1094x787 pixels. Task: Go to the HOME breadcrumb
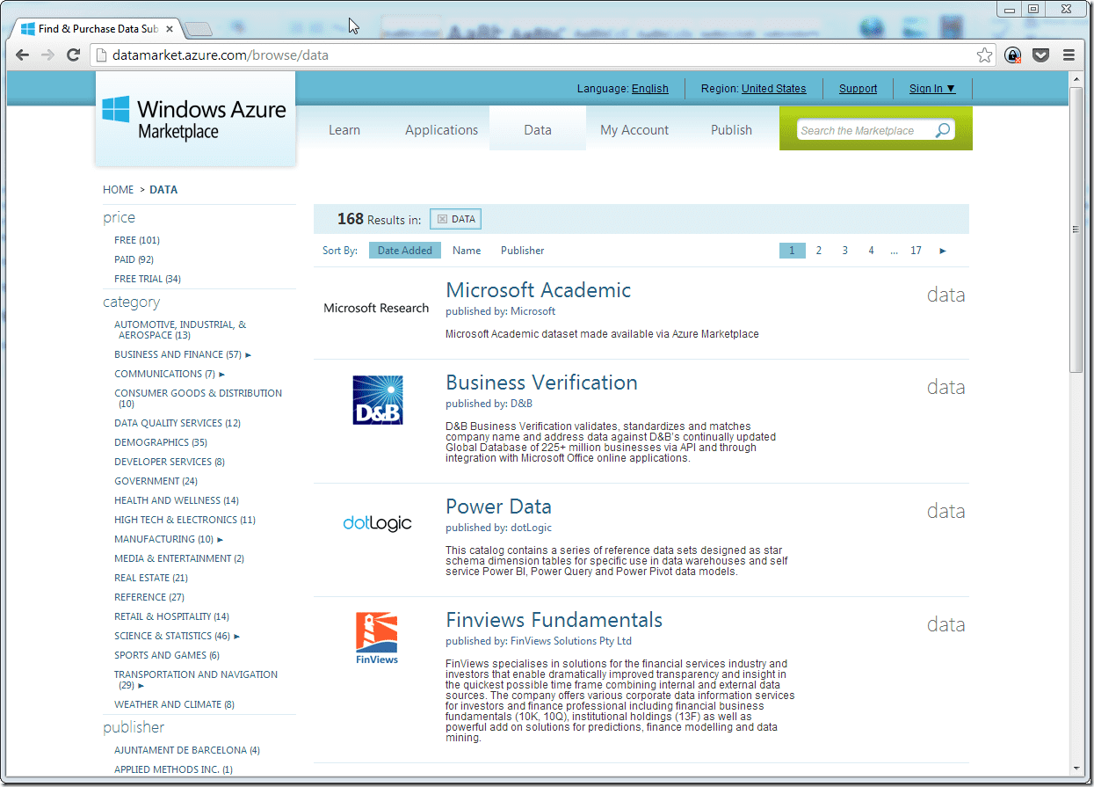coord(119,189)
